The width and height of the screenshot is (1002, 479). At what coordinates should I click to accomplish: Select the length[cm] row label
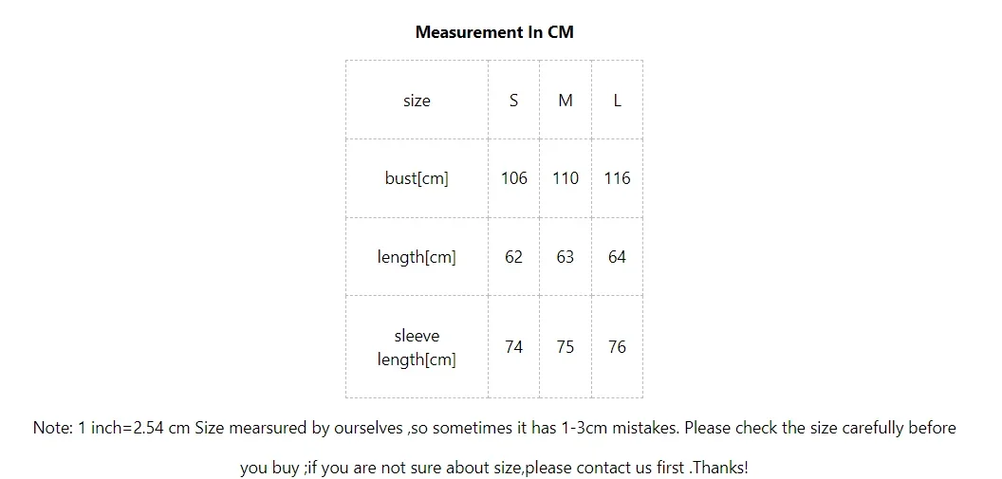click(417, 257)
